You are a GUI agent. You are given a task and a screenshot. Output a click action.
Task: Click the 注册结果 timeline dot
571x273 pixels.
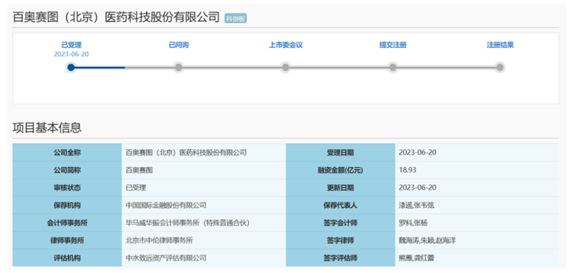500,67
